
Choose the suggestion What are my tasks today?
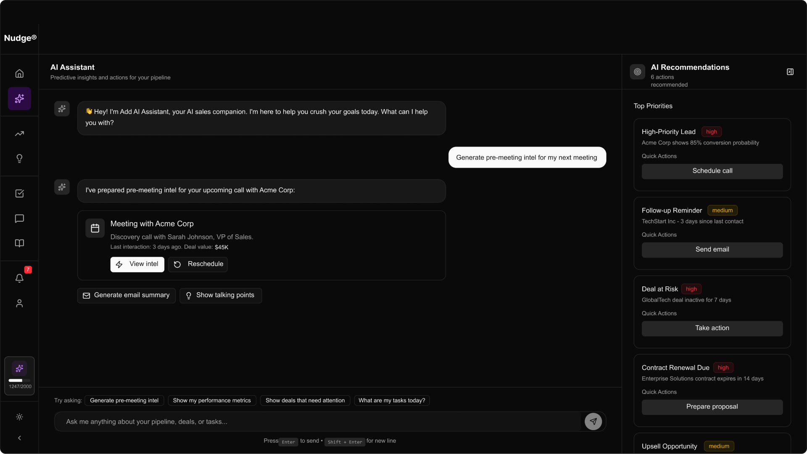[391, 400]
